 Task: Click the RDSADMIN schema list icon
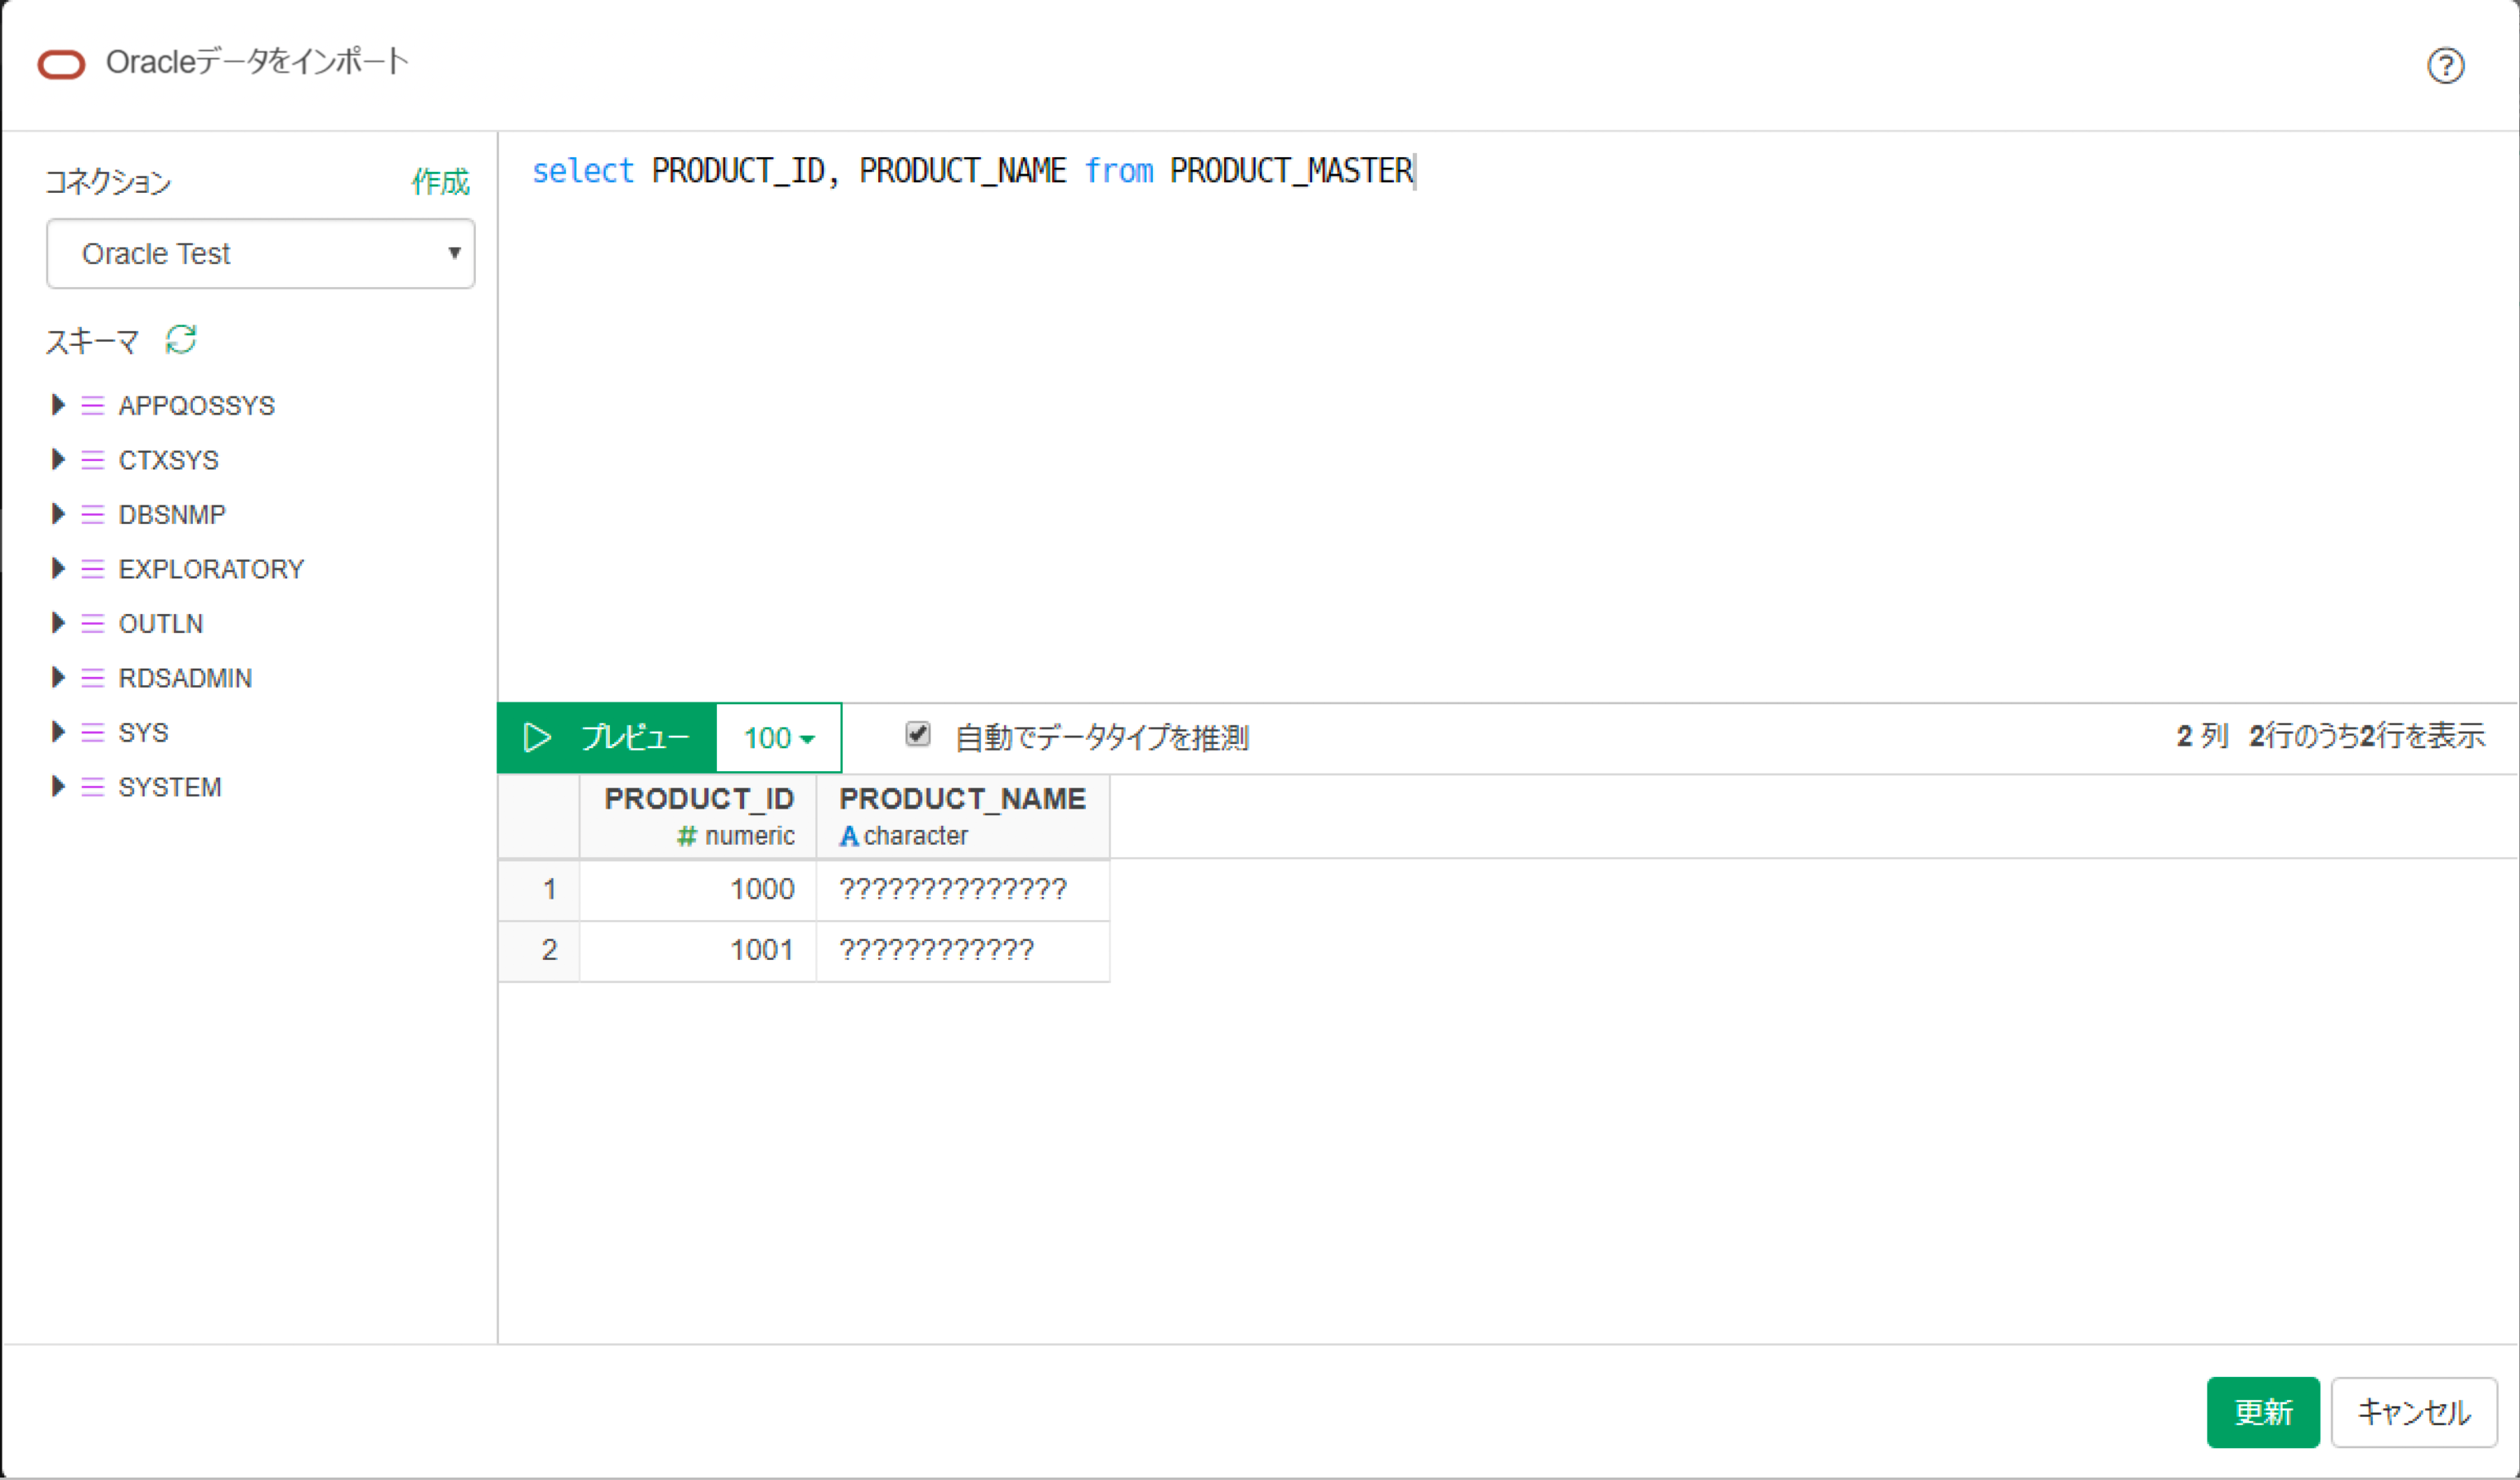[x=93, y=678]
